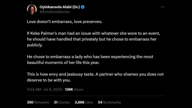The image size is (192, 108).
Task: Open the 5:54 AM timestamp link
Action: point(34,89)
